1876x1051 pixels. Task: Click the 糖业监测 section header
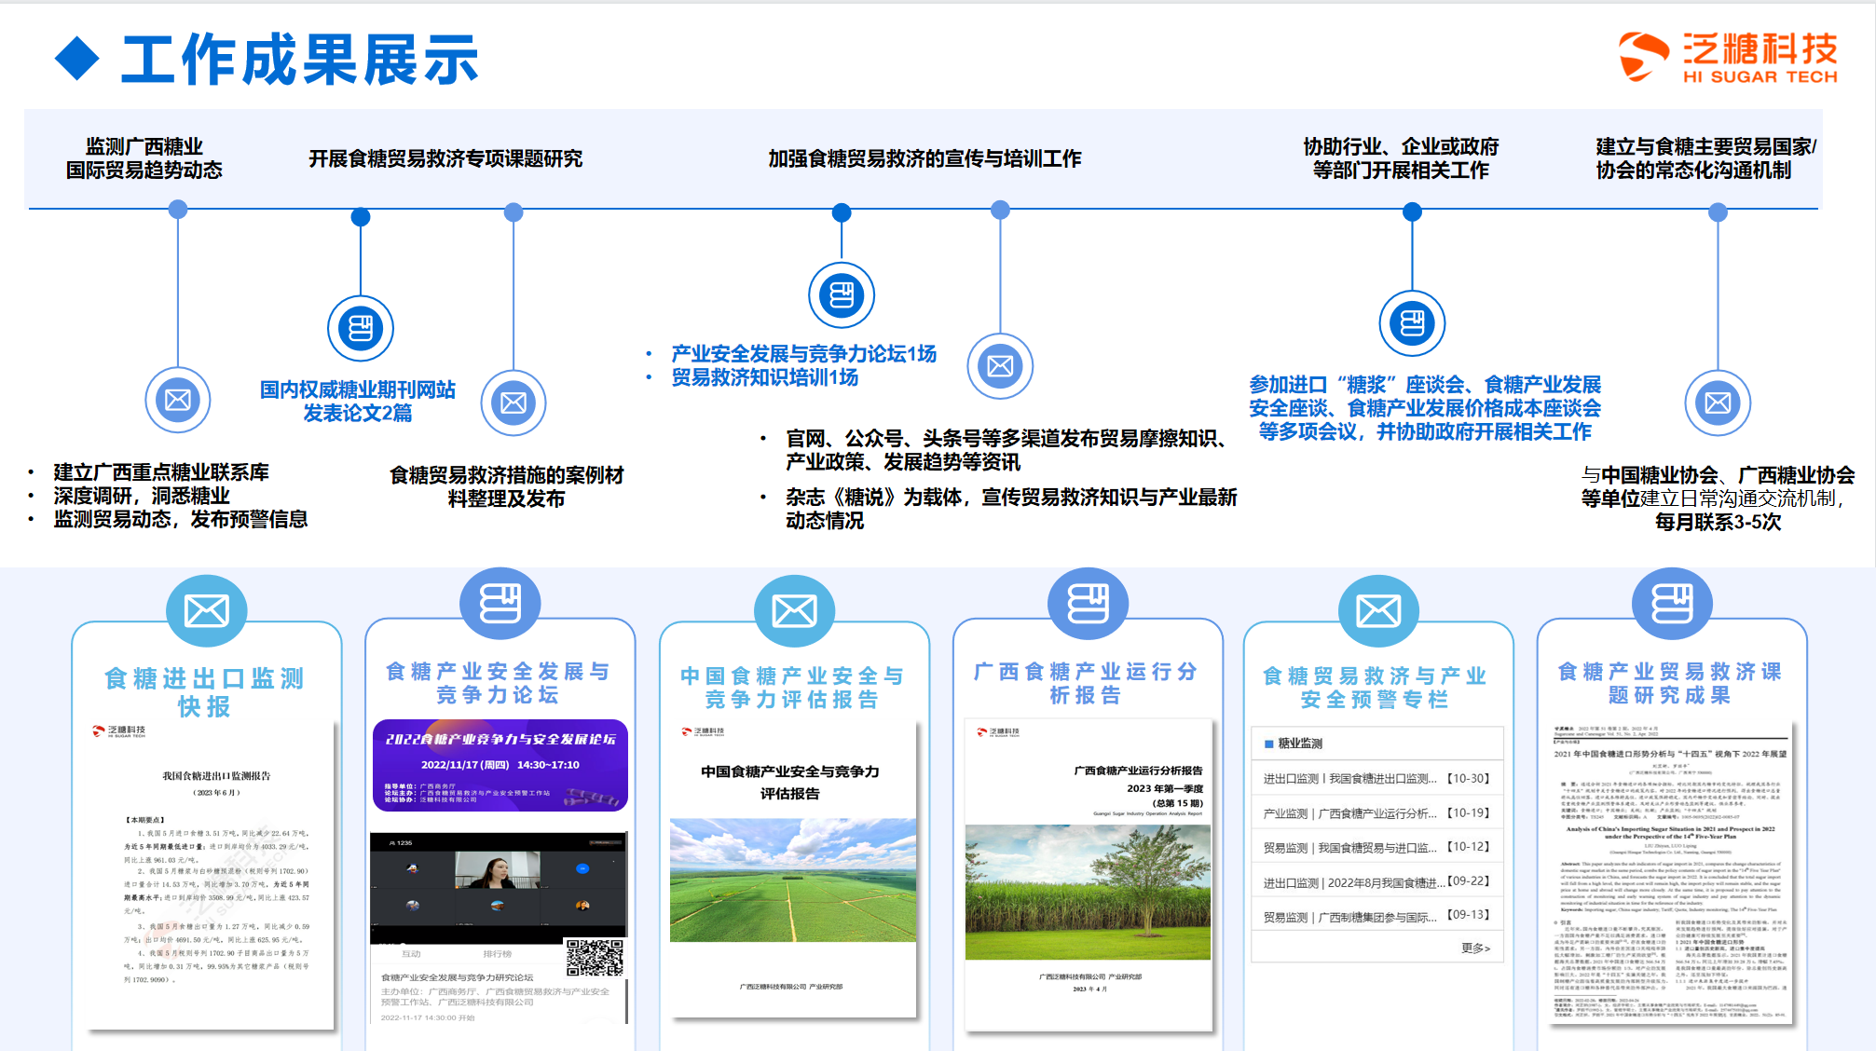1300,743
